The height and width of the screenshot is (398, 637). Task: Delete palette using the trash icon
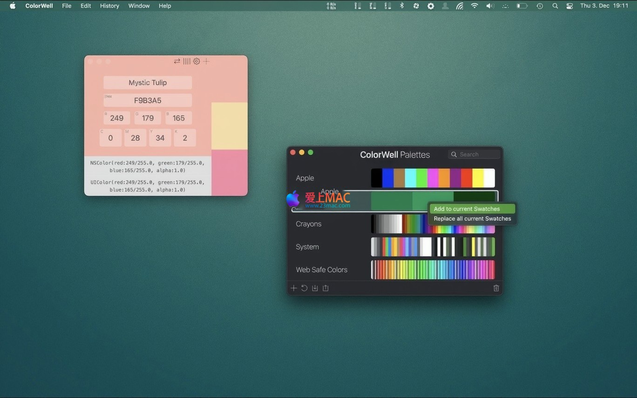496,288
